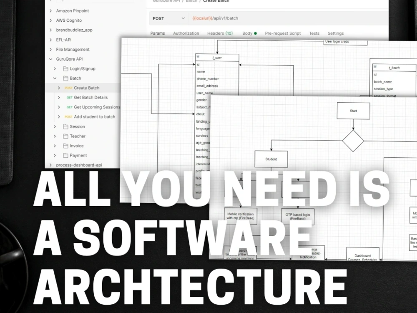The image size is (417, 313).
Task: Expand the Session folder chevron
Action: [55, 126]
